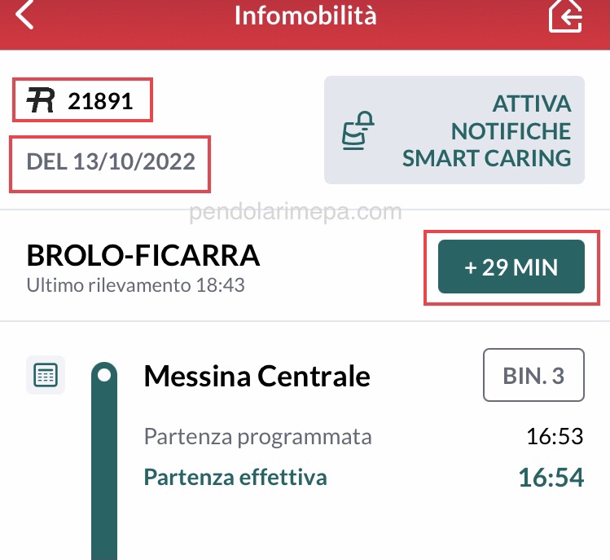Tap the Partenza programmata label

pyautogui.click(x=257, y=436)
